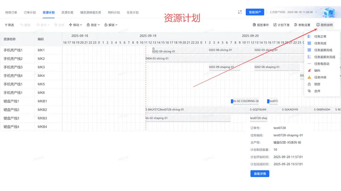Click the 2025-09-19 date header
341x191 pixels.
pyautogui.click(x=148, y=36)
